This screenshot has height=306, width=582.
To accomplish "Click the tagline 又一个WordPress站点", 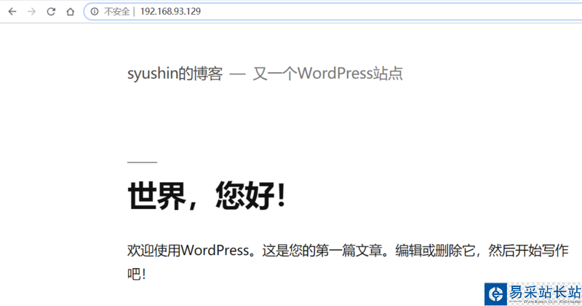I will tap(328, 74).
